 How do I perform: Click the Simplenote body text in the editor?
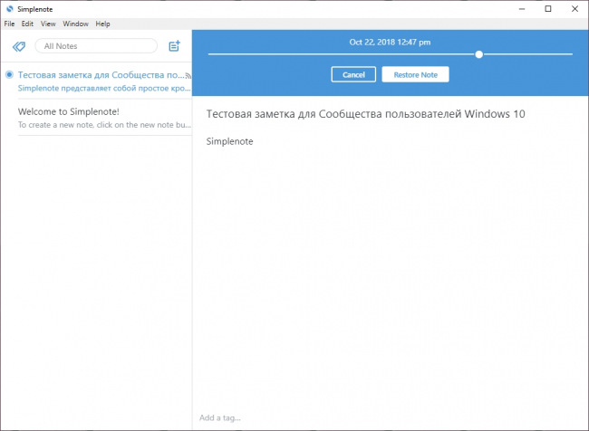pyautogui.click(x=229, y=141)
